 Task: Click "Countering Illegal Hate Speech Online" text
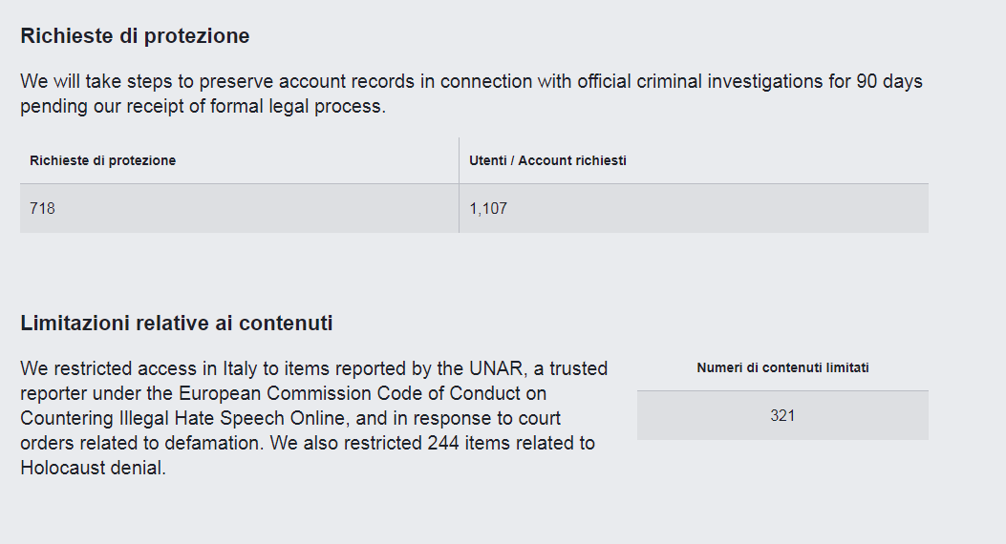pyautogui.click(x=290, y=418)
